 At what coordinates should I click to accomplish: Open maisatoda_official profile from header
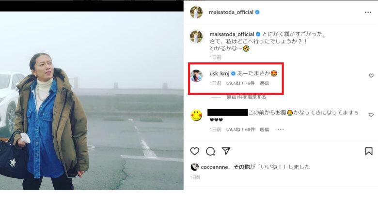[x=231, y=12]
